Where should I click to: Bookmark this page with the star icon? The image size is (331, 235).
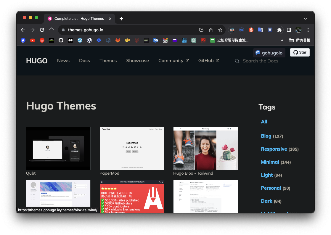click(x=220, y=30)
